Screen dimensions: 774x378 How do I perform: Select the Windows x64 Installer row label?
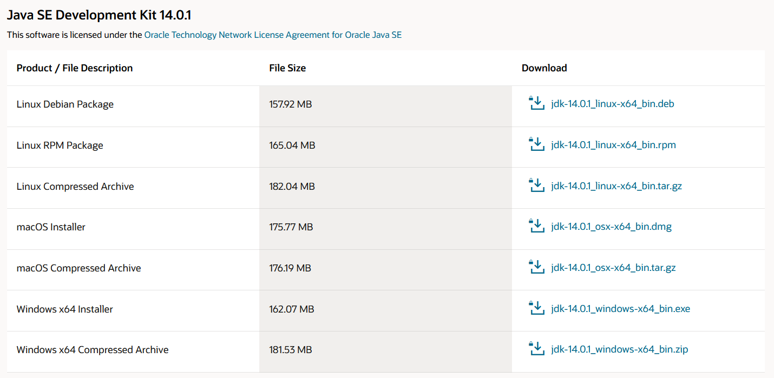point(65,309)
